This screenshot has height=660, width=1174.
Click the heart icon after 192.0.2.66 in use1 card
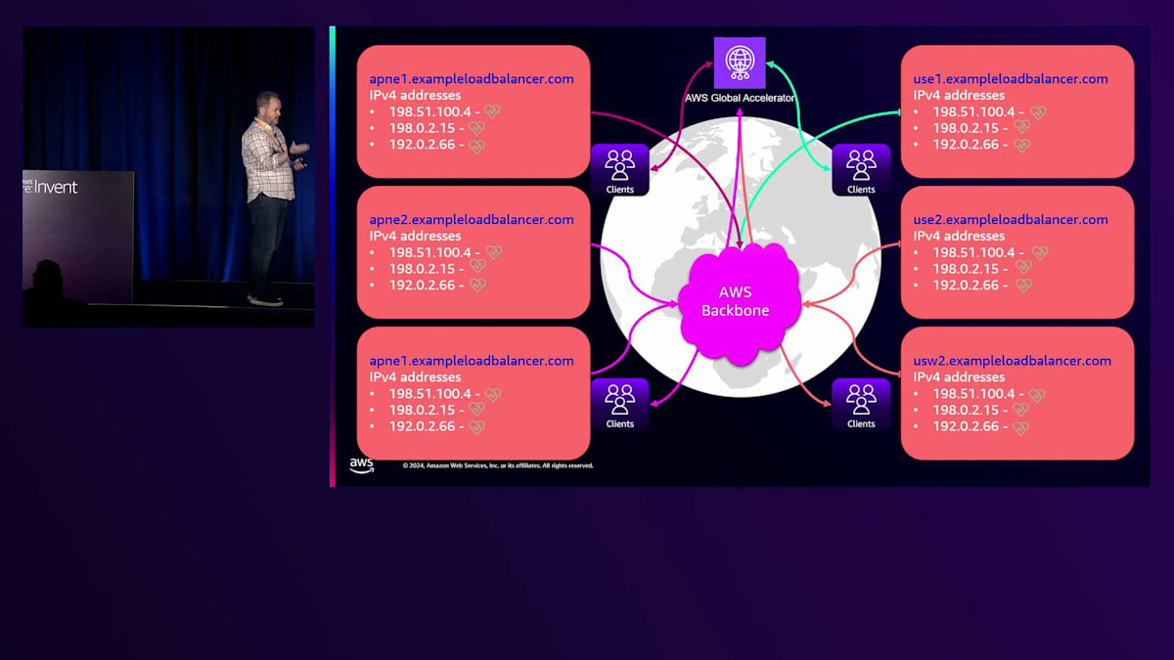1021,144
